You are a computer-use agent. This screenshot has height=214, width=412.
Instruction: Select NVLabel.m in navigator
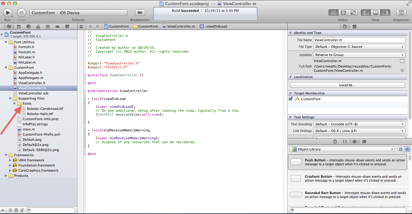coord(27,62)
